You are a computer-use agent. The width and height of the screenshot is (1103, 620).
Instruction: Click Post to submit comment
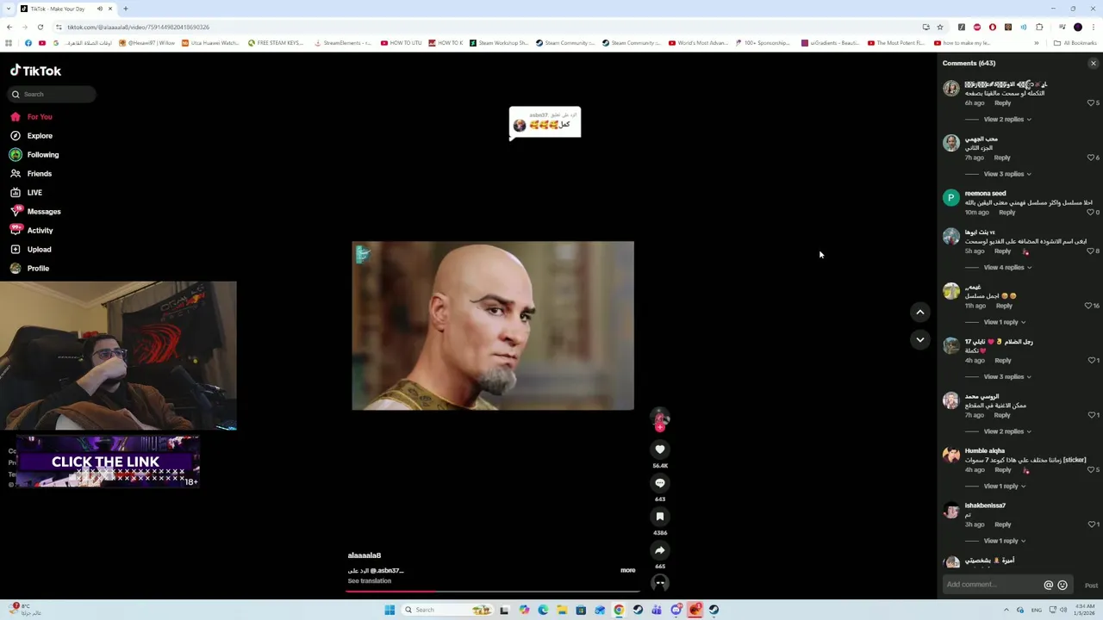1091,586
